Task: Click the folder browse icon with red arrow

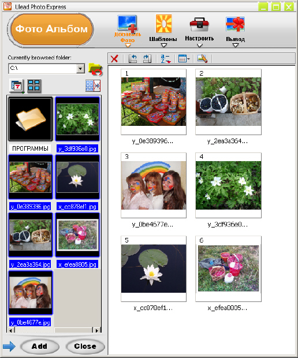Action: (x=95, y=69)
